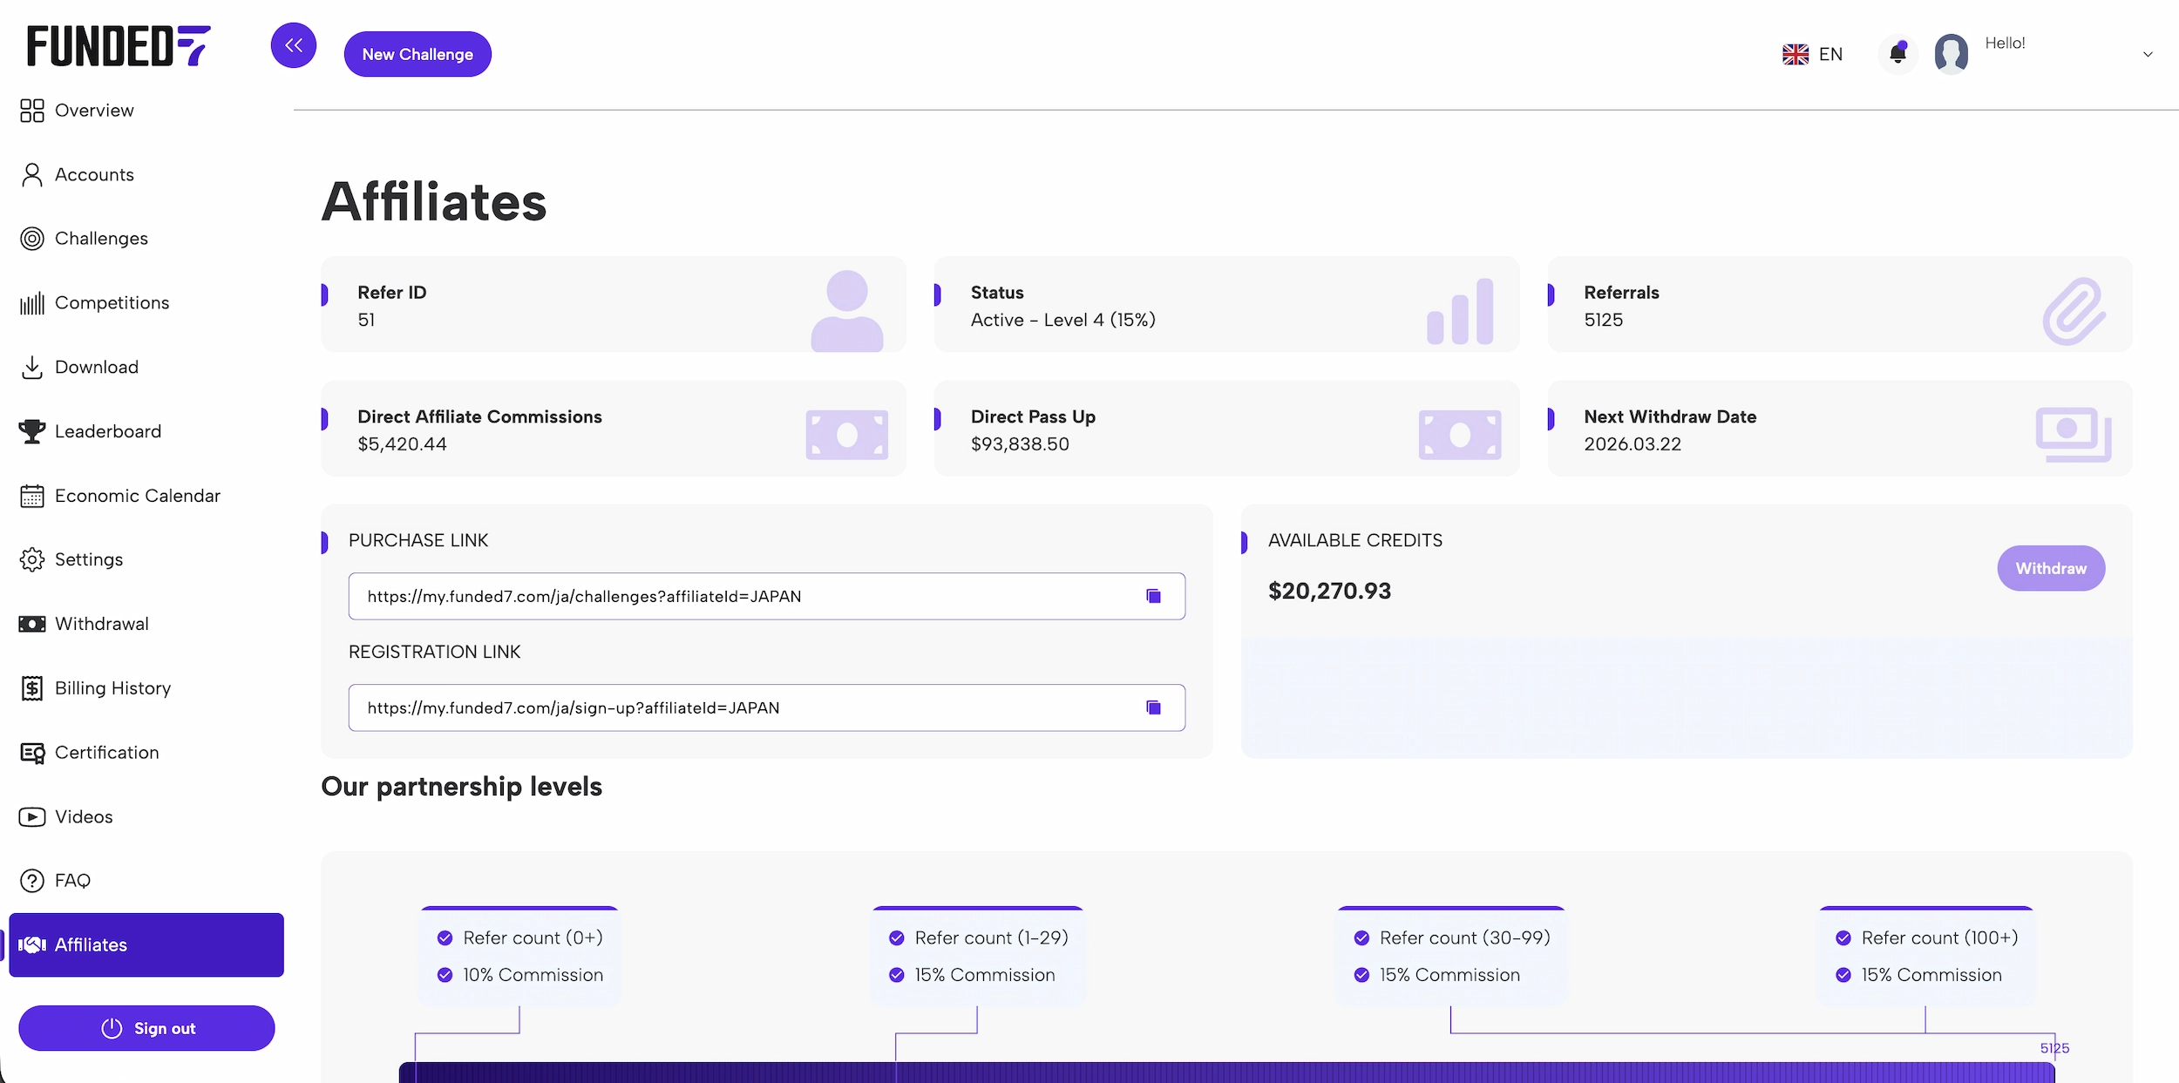Open the Challenges menu item
Image resolution: width=2179 pixels, height=1083 pixels.
[x=101, y=239]
